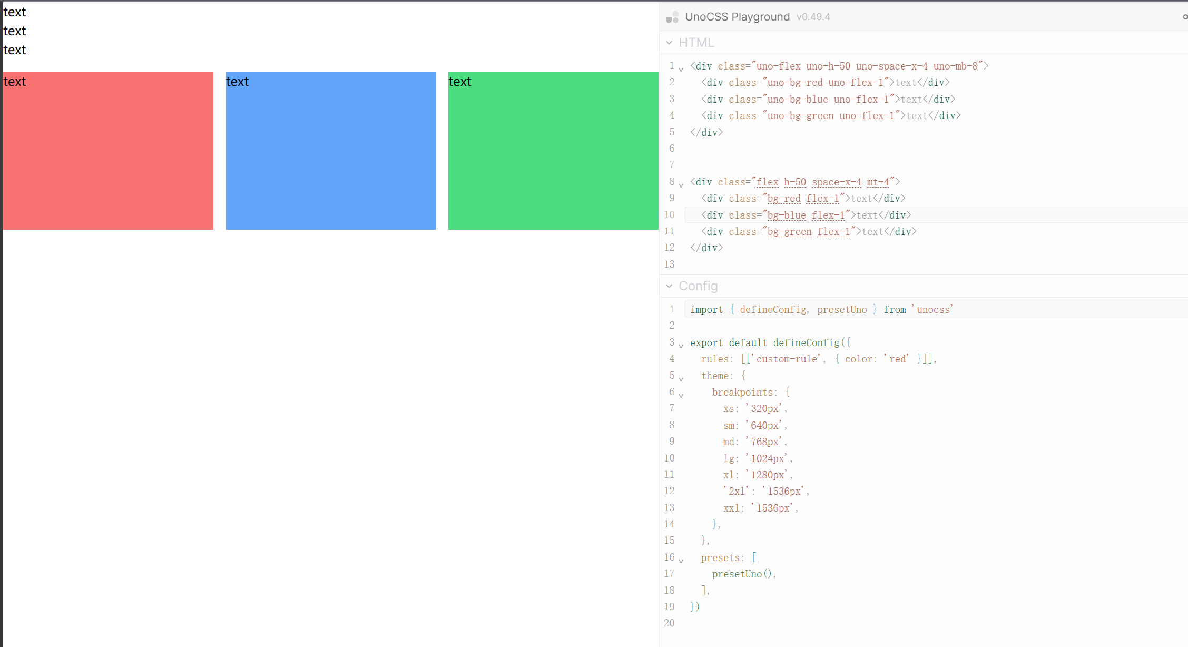Viewport: 1188px width, 647px height.
Task: Click line number 10 in the HTML editor
Action: [669, 215]
